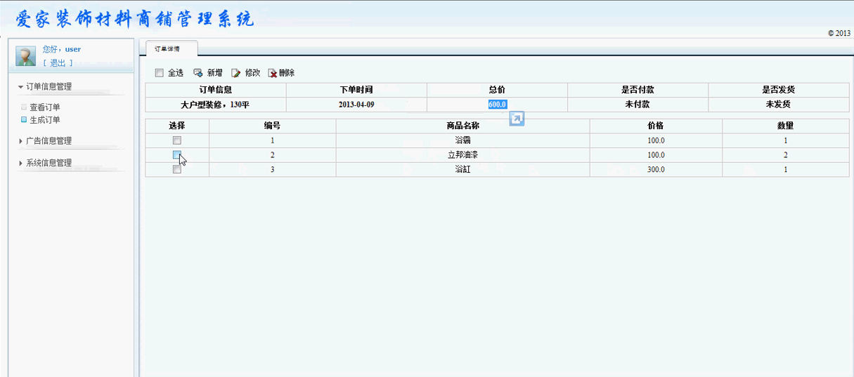Click the 选择 column header
This screenshot has width=854, height=377.
pos(177,126)
